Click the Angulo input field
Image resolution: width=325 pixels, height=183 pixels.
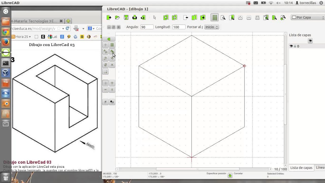(147, 27)
